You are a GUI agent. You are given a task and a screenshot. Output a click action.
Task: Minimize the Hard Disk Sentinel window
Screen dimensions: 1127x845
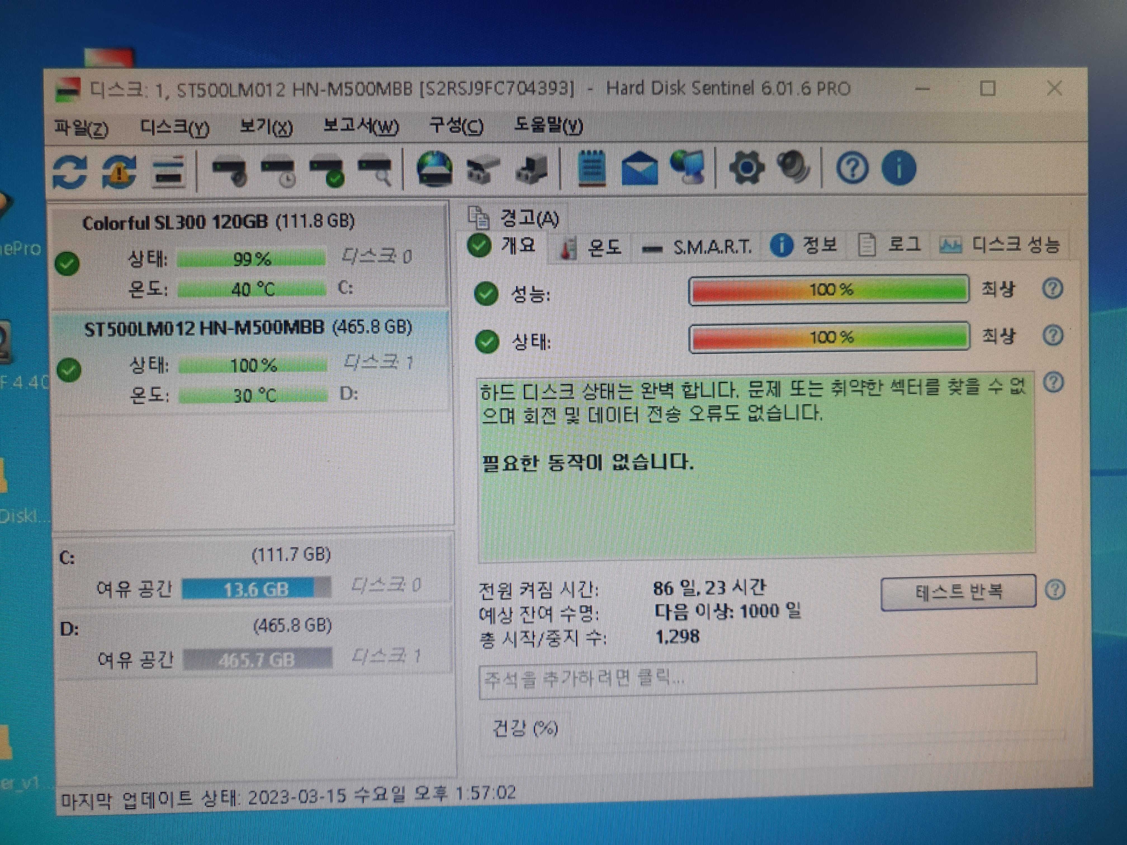[x=923, y=90]
